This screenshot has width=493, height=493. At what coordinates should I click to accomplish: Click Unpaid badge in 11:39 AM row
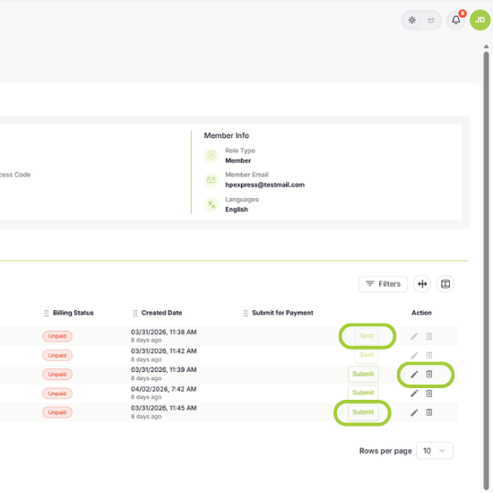pyautogui.click(x=57, y=374)
